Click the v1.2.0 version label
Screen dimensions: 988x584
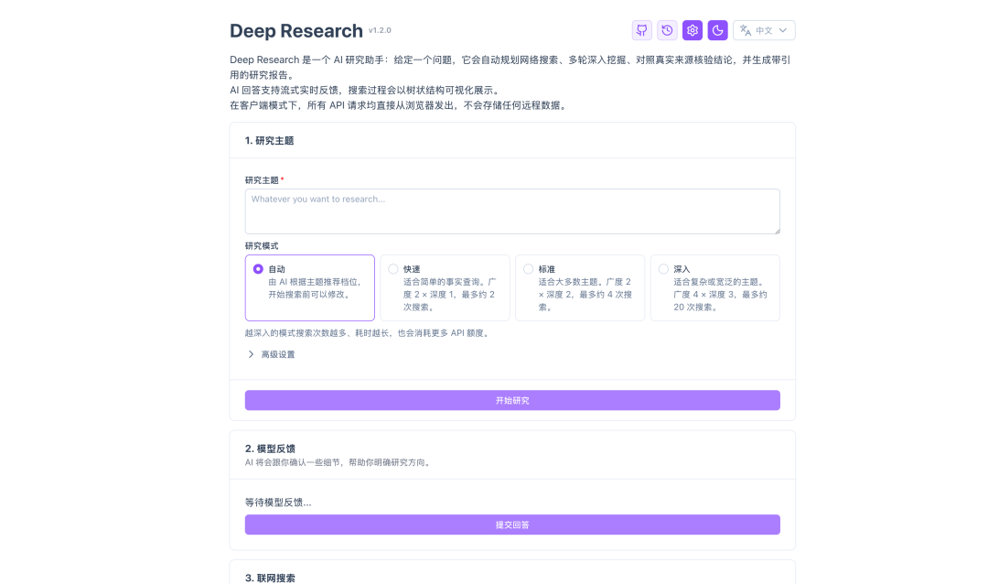(x=380, y=30)
